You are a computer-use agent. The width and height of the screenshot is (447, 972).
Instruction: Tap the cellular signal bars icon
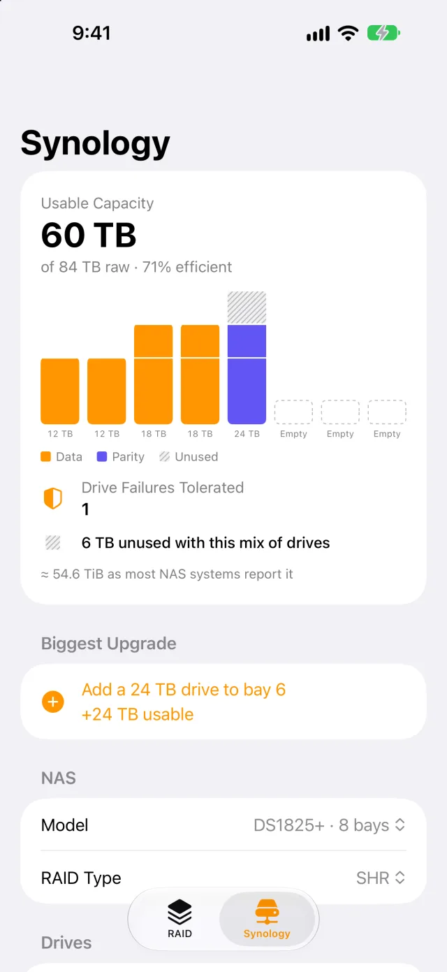(318, 34)
